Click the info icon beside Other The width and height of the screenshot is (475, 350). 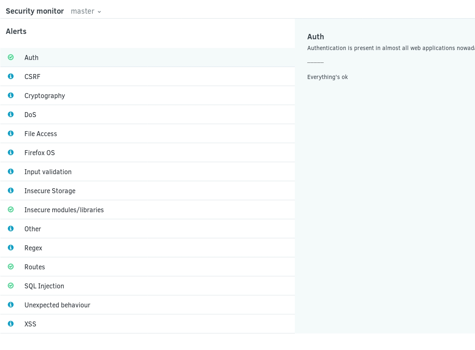[11, 229]
